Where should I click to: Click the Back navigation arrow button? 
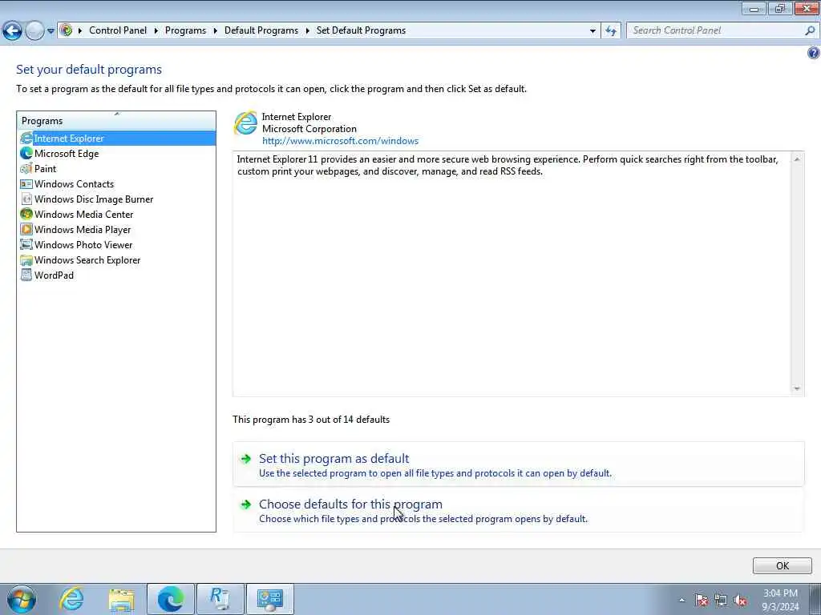tap(12, 30)
